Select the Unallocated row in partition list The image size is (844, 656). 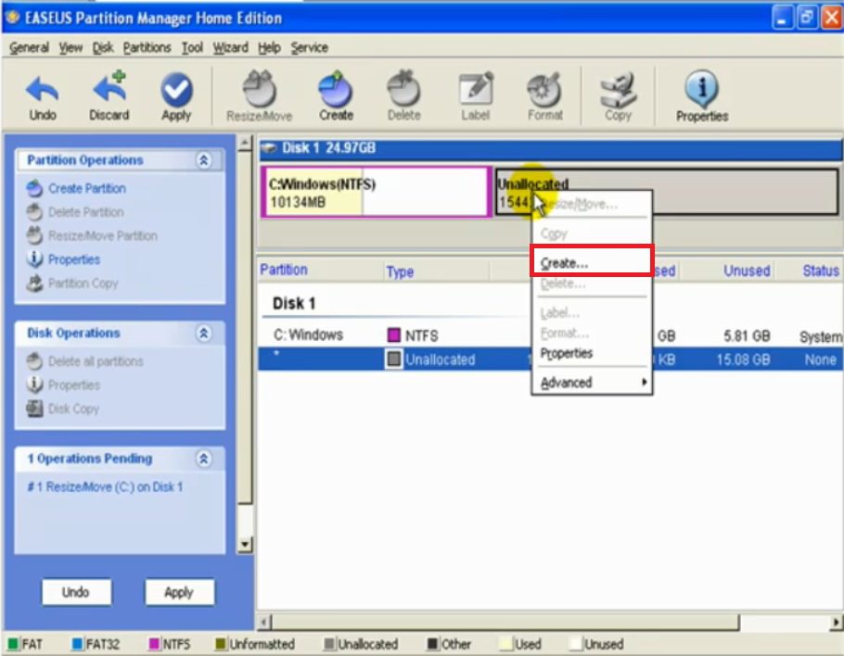550,360
